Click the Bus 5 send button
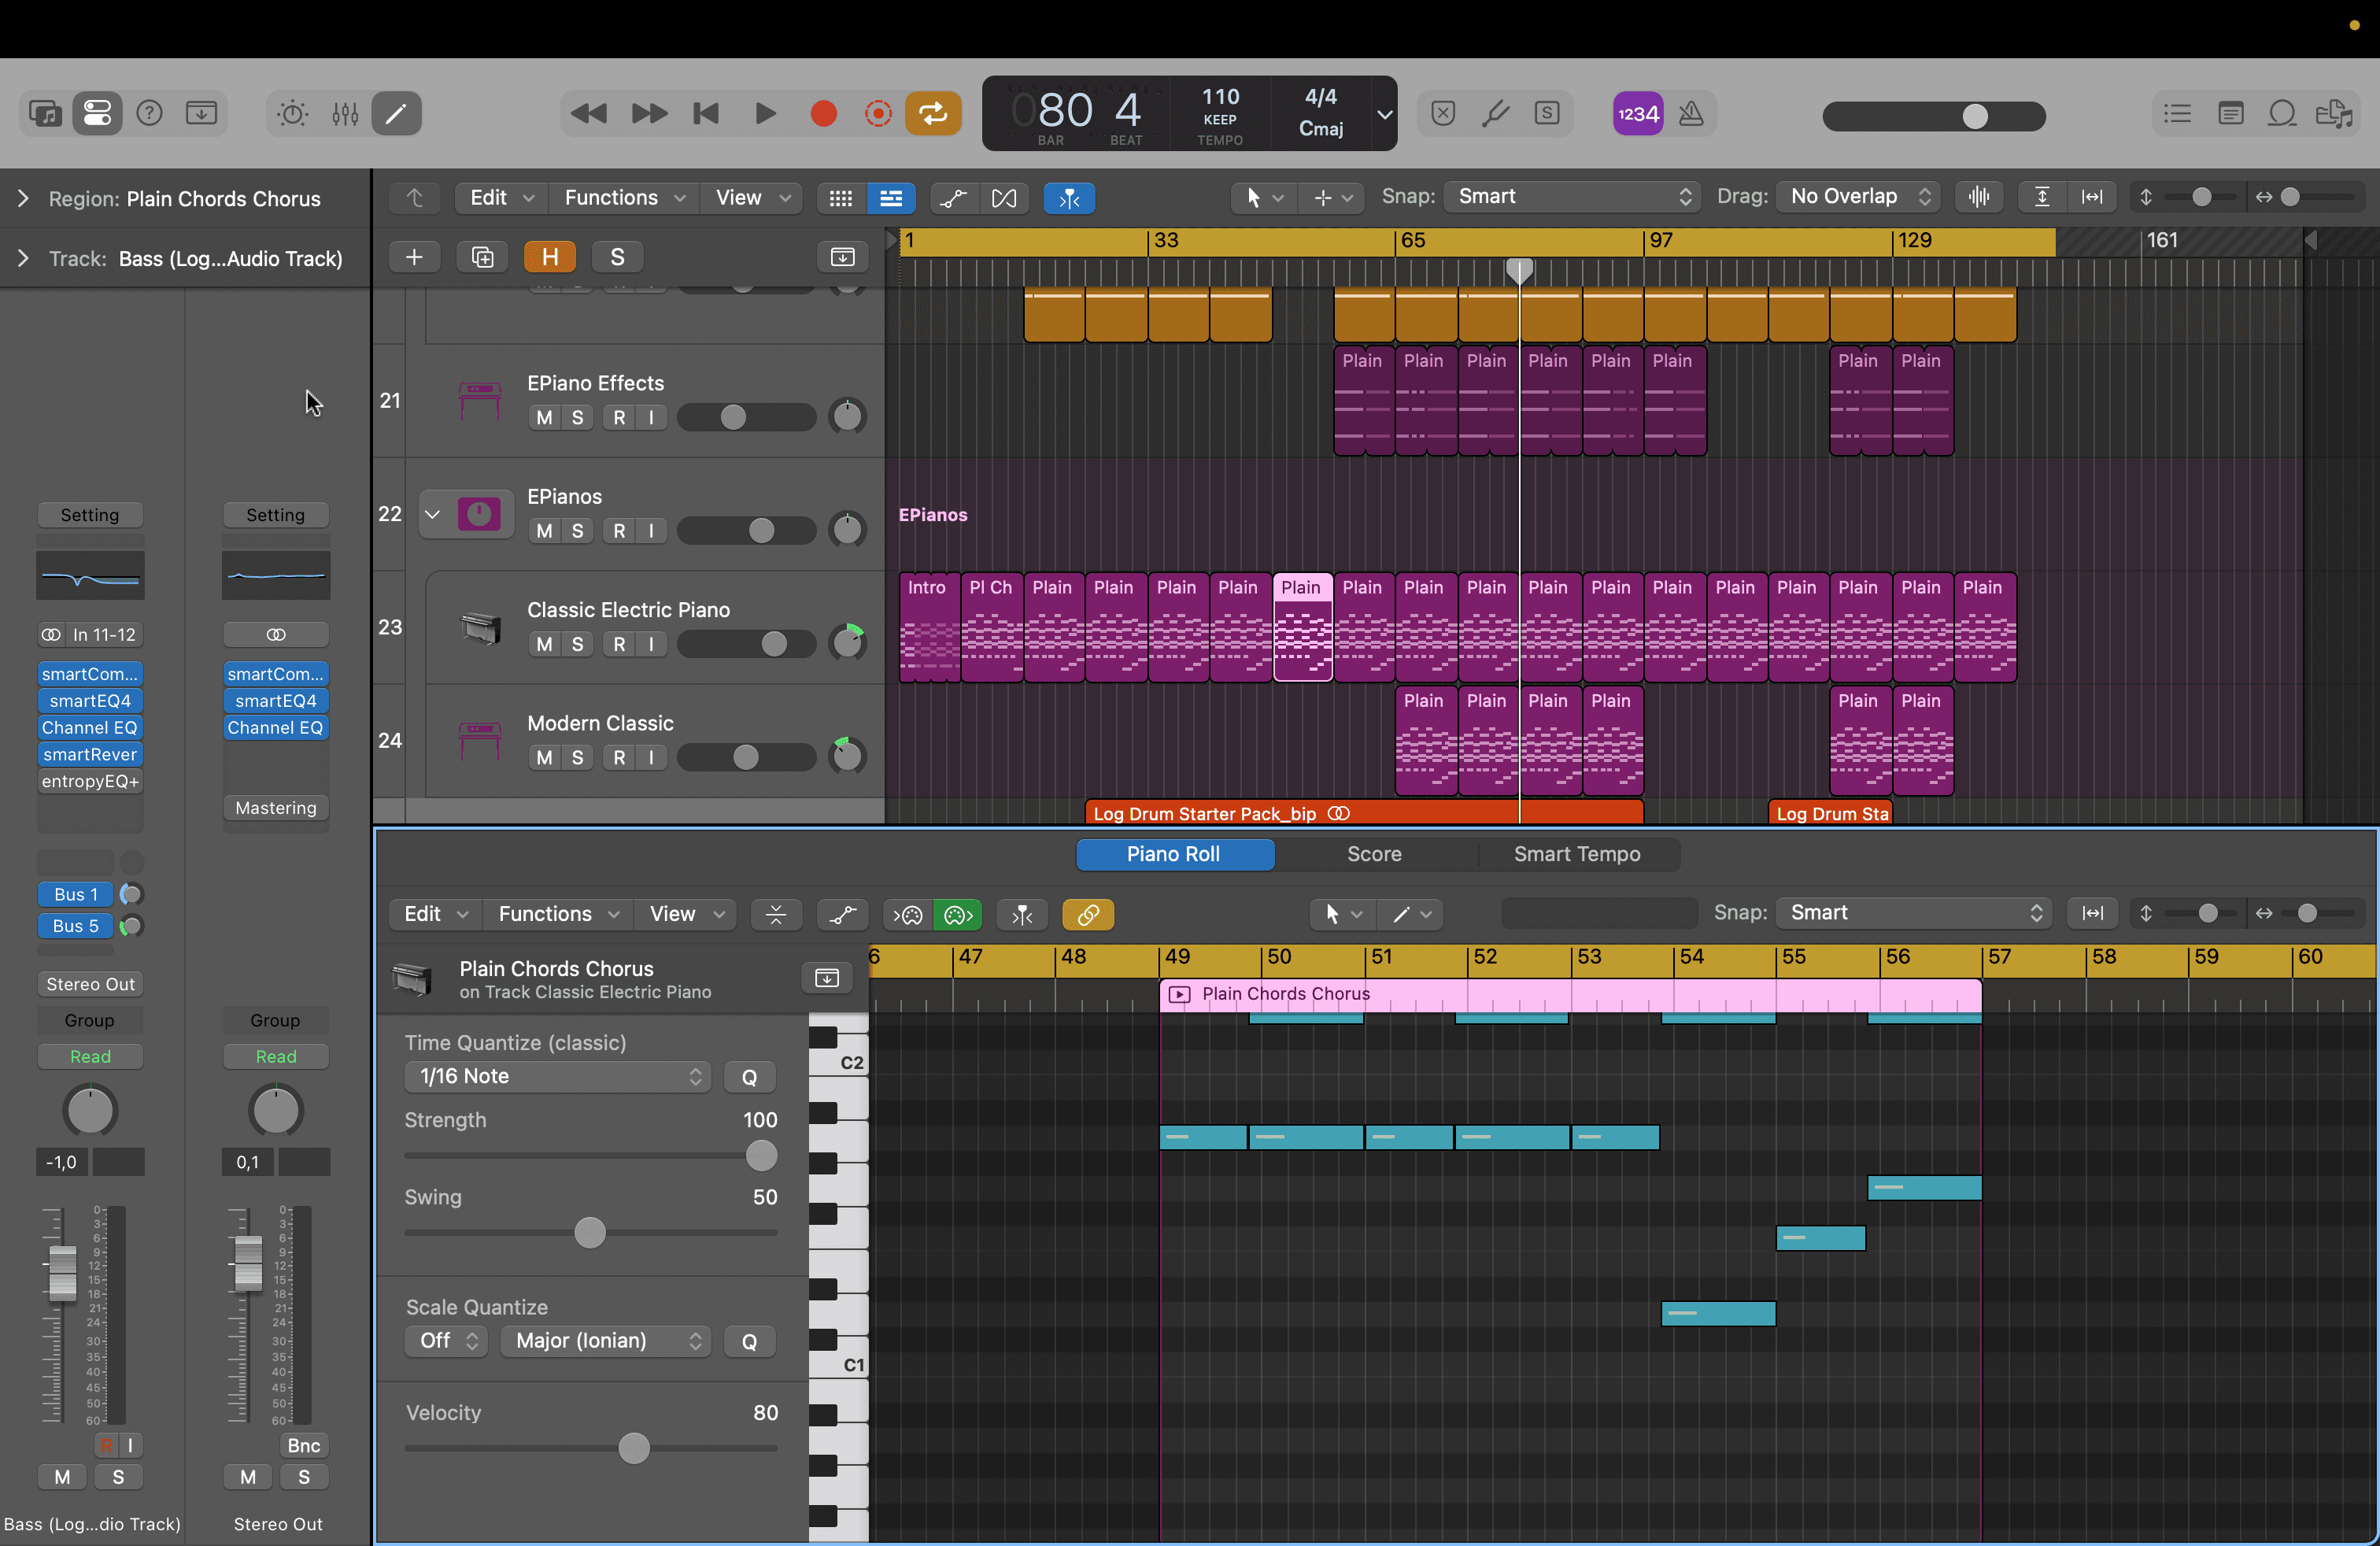 pos(76,926)
